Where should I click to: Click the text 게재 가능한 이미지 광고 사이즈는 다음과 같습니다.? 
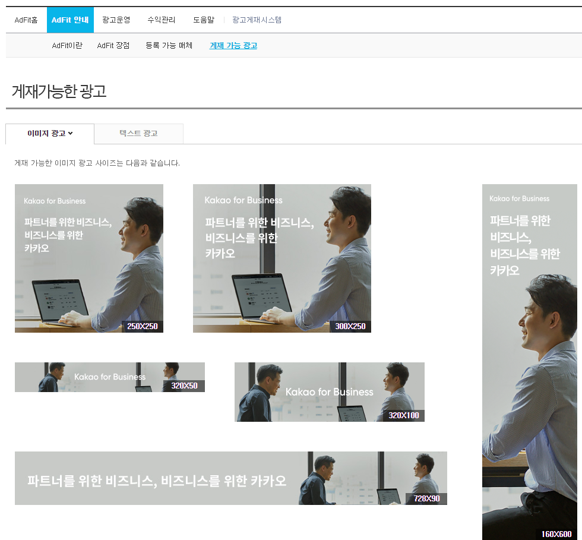coord(97,163)
